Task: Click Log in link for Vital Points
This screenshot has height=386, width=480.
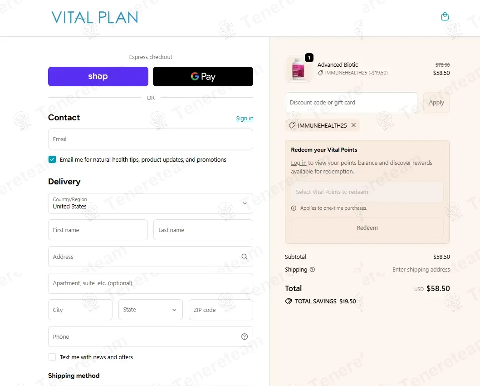Action: [x=299, y=163]
